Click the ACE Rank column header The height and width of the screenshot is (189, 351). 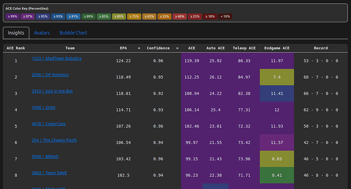pyautogui.click(x=16, y=48)
